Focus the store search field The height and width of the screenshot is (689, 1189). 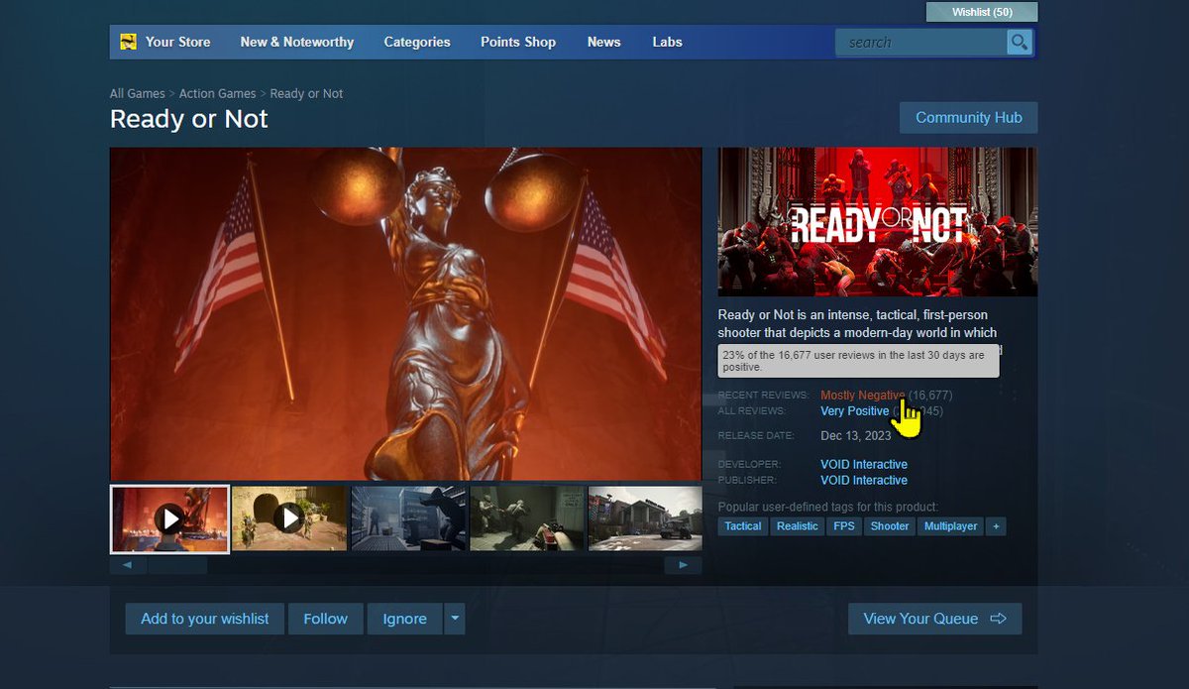pos(921,42)
